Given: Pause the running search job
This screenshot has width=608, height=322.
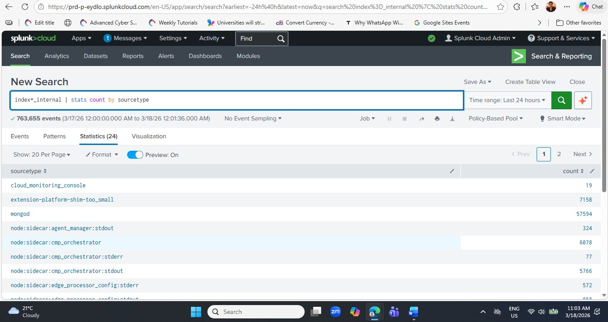Looking at the screenshot, I should click(x=389, y=118).
